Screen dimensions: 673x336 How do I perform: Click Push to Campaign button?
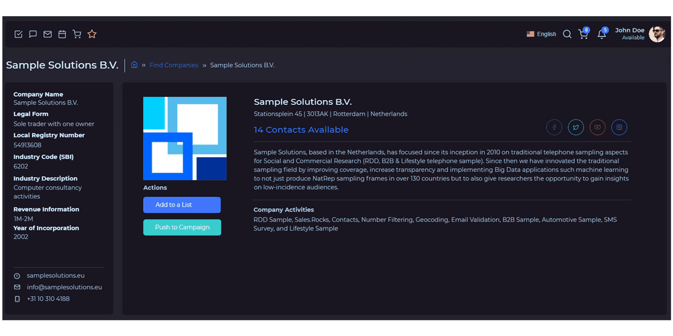(x=182, y=227)
